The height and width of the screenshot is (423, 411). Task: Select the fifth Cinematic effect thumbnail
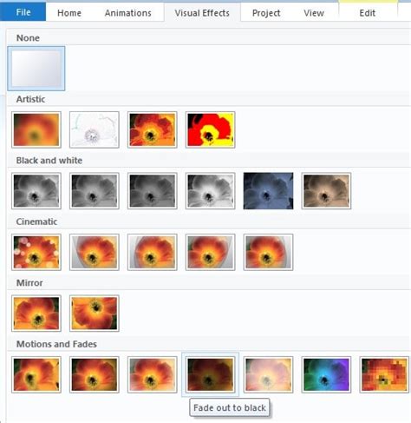pos(268,252)
